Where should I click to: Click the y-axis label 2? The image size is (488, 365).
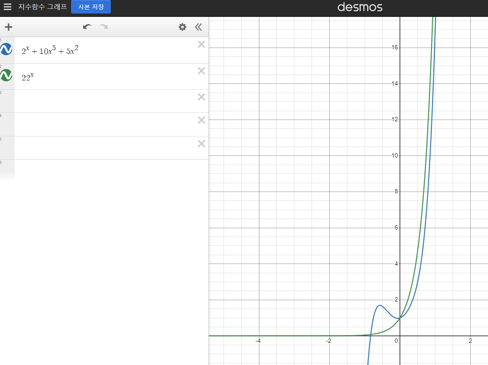(396, 299)
